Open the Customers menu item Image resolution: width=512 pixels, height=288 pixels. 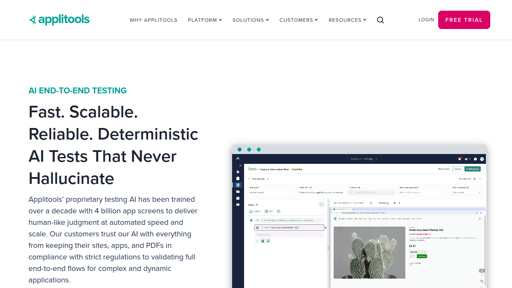[299, 20]
